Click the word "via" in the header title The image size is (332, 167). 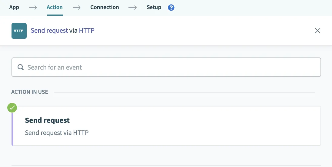click(73, 31)
